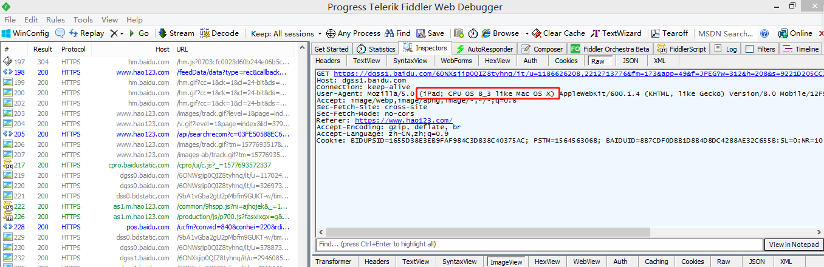Open the WinConfig tool
Image resolution: width=824 pixels, height=267 pixels.
coord(25,33)
